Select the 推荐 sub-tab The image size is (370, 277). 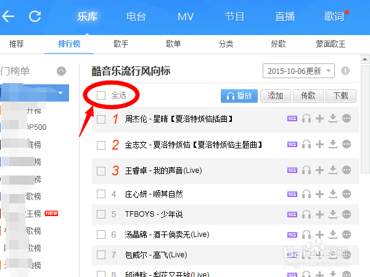(17, 44)
